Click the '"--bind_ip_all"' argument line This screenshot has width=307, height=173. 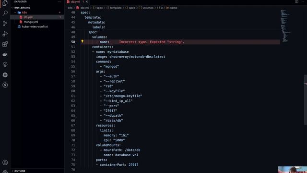(x=118, y=101)
